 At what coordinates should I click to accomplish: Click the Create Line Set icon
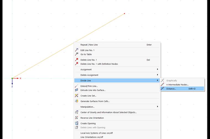77,96
